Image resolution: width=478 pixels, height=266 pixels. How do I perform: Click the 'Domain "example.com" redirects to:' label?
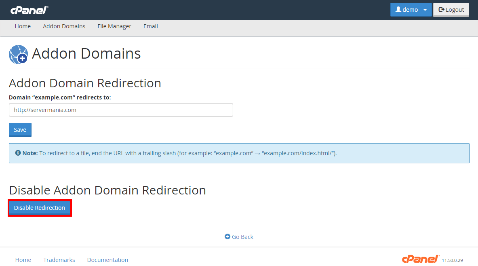60,97
